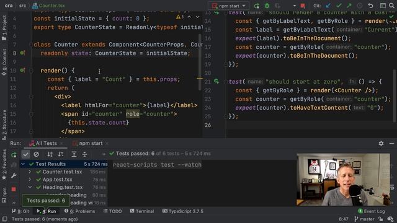The image size is (397, 223).
Task: Close the npm start run tab
Action: pos(107,143)
